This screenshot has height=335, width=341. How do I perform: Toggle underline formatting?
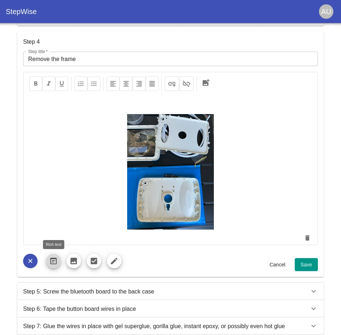click(62, 84)
